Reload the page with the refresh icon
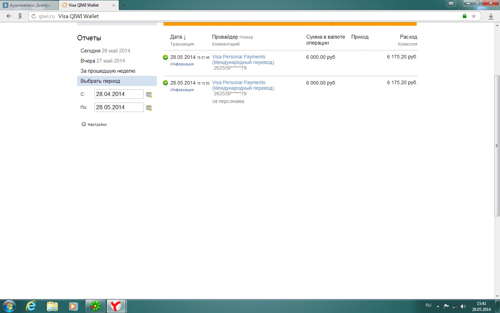The height and width of the screenshot is (313, 500). [x=34, y=16]
